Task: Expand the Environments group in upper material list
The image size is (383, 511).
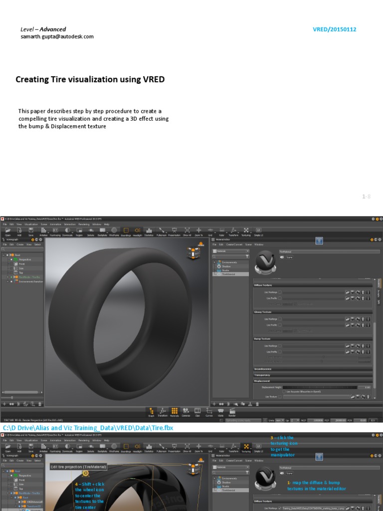Action: pyautogui.click(x=214, y=262)
